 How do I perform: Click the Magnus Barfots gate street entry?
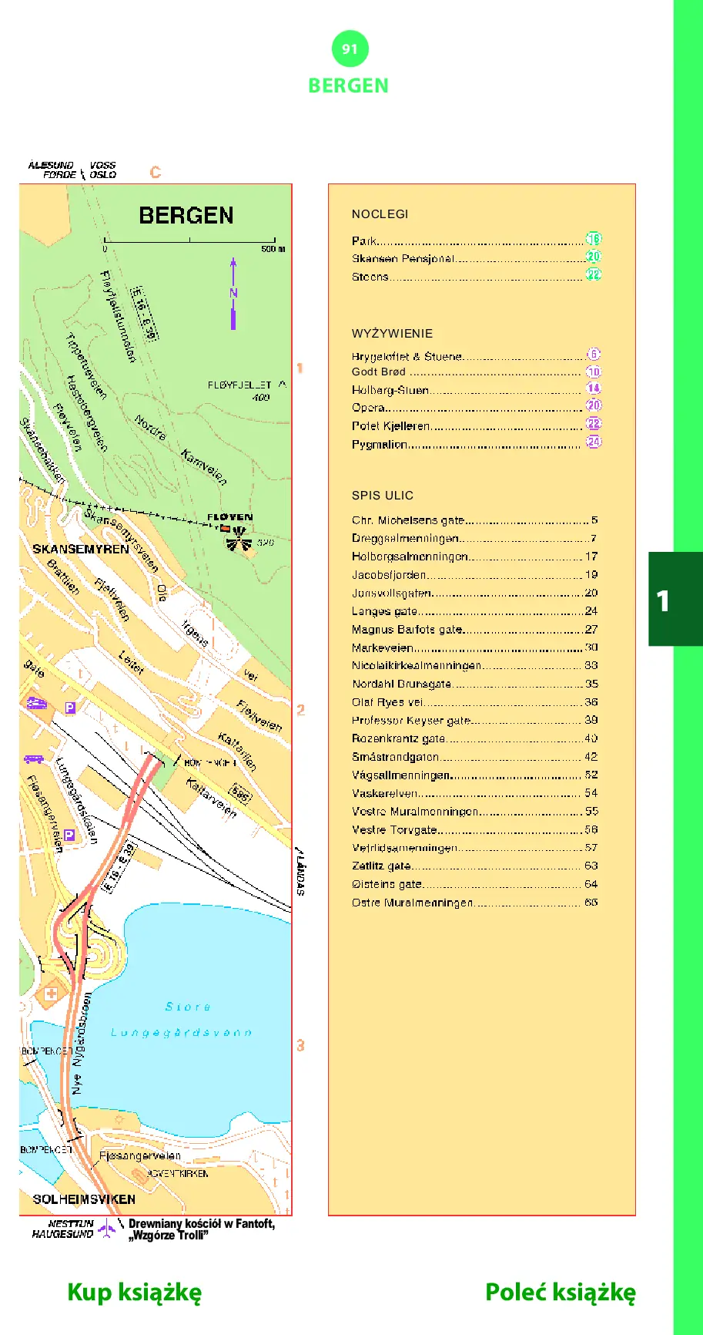(x=474, y=630)
